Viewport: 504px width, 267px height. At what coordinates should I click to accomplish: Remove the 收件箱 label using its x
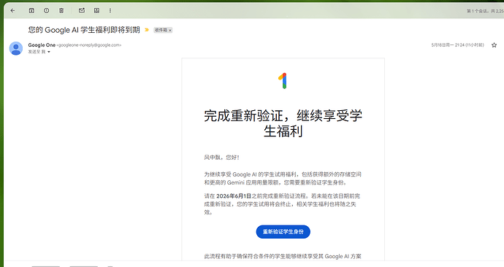pyautogui.click(x=170, y=30)
